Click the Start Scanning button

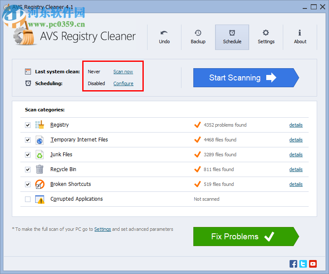click(x=246, y=77)
